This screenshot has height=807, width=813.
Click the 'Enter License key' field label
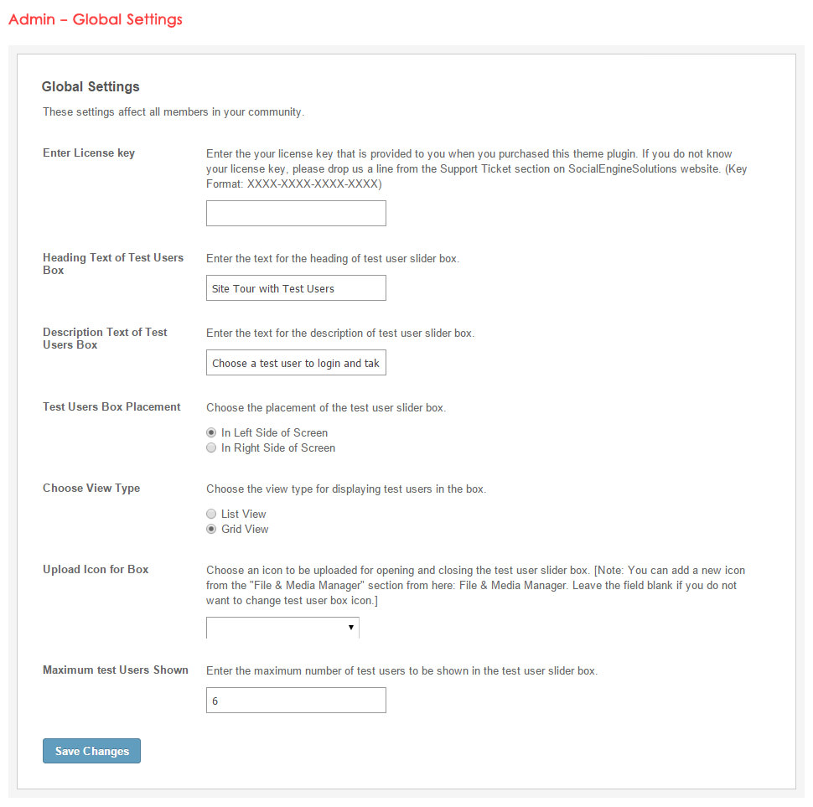tap(89, 153)
